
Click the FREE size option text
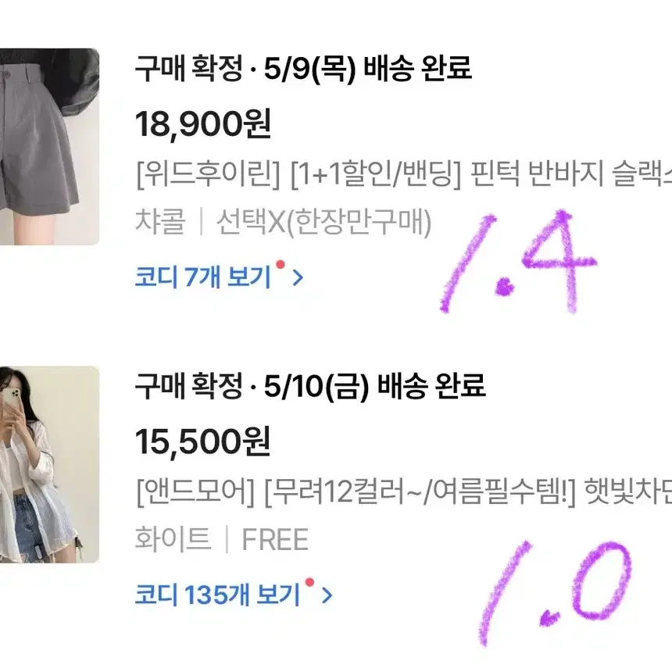(275, 539)
